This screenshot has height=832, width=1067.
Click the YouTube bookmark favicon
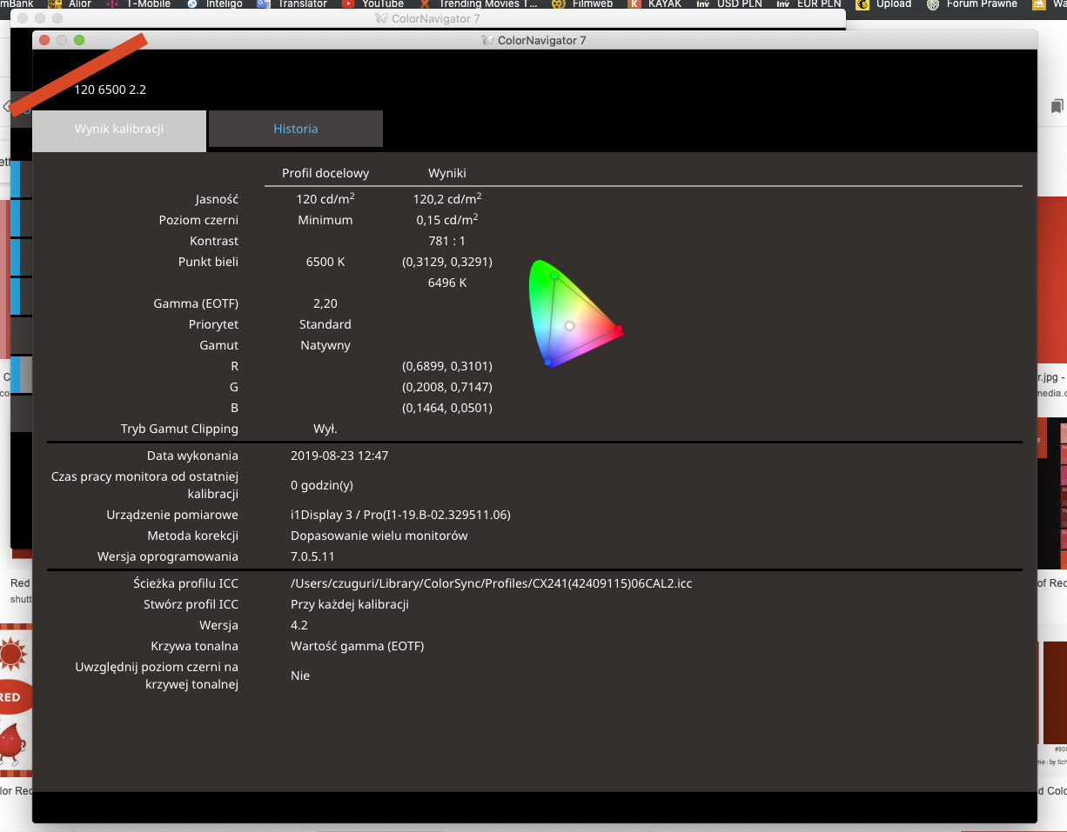(x=347, y=4)
